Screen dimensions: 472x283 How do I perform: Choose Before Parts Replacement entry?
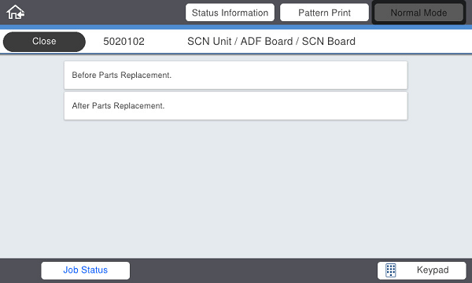point(236,75)
